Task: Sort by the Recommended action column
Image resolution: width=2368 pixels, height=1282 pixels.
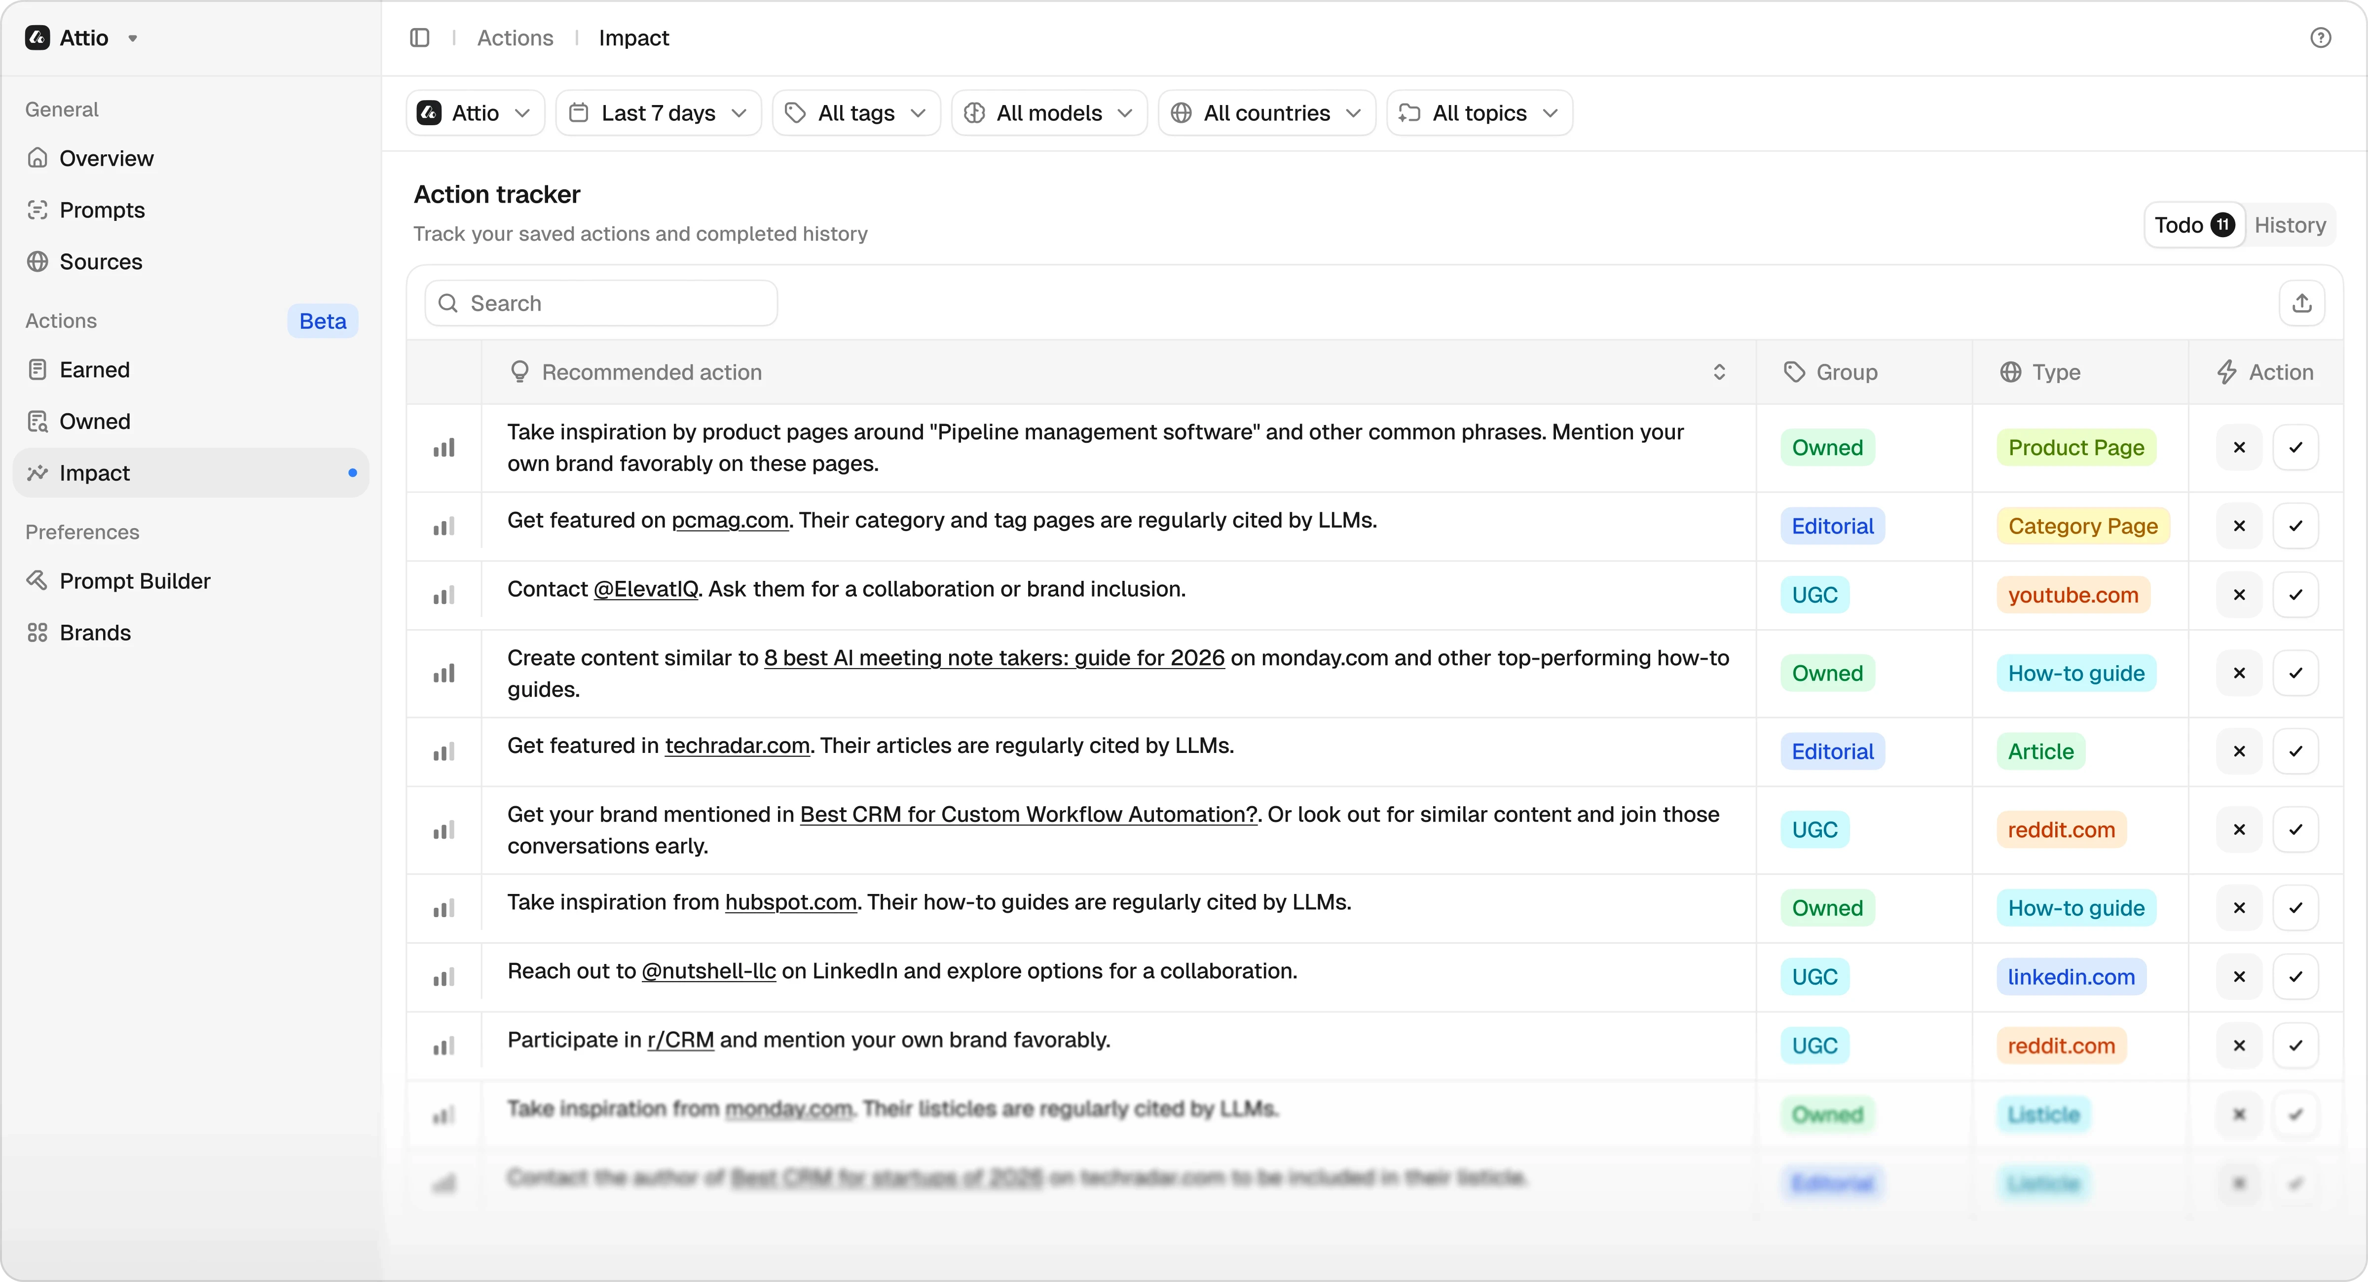Action: [1718, 372]
